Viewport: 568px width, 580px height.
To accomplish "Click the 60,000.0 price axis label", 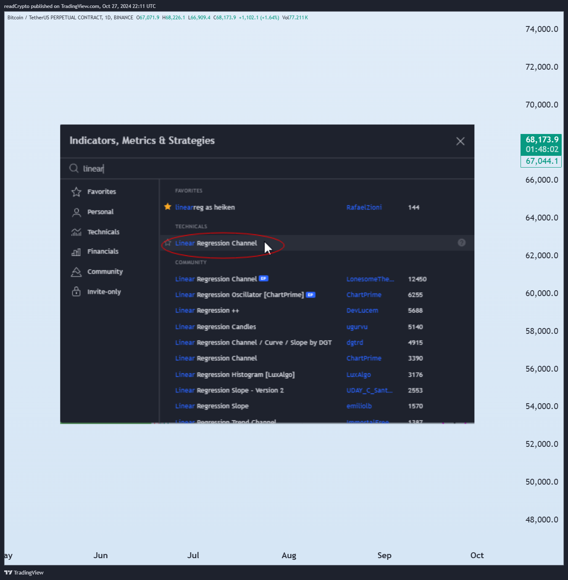I will coord(542,293).
